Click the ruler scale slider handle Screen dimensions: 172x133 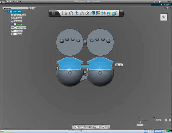pyautogui.click(x=140, y=121)
